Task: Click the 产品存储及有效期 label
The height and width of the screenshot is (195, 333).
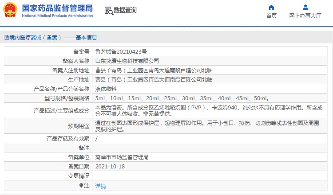Action: tap(68, 138)
